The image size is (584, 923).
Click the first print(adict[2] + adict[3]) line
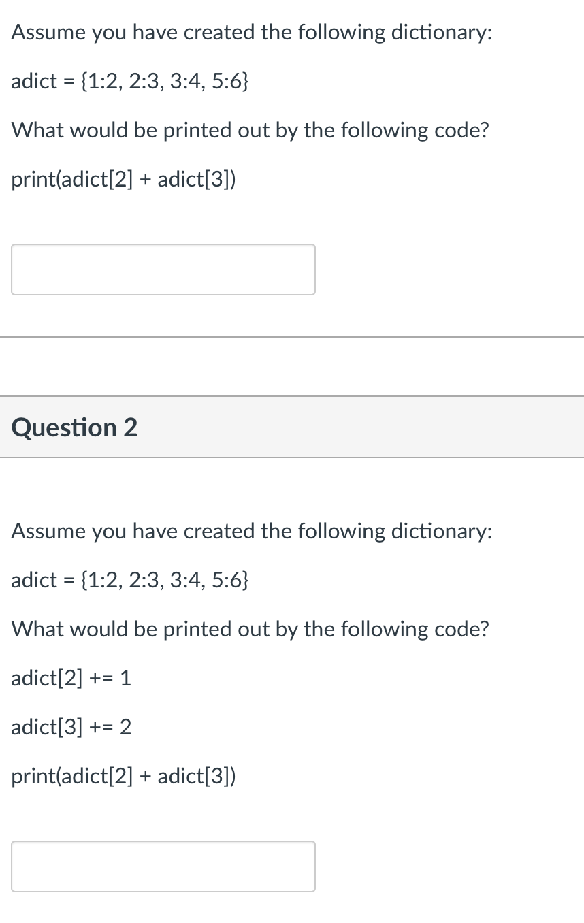pyautogui.click(x=125, y=179)
